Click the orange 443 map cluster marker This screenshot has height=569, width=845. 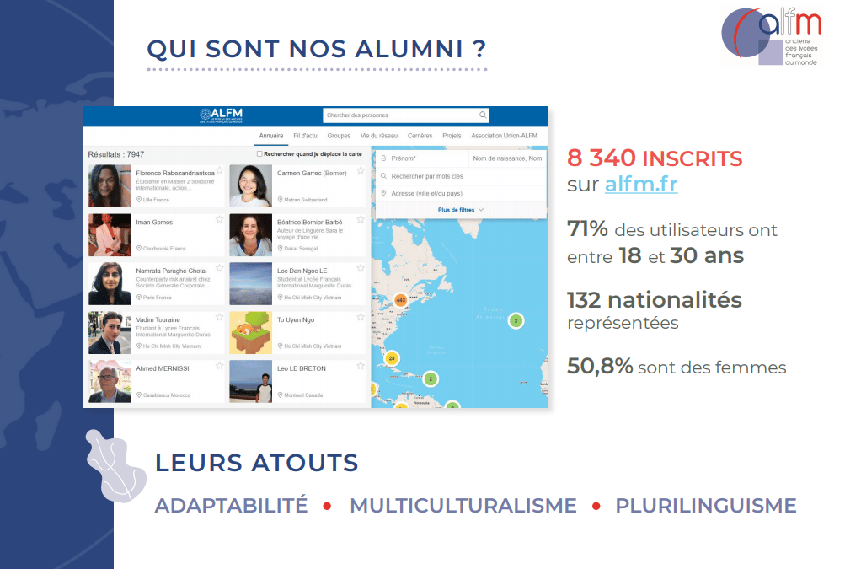click(x=400, y=300)
